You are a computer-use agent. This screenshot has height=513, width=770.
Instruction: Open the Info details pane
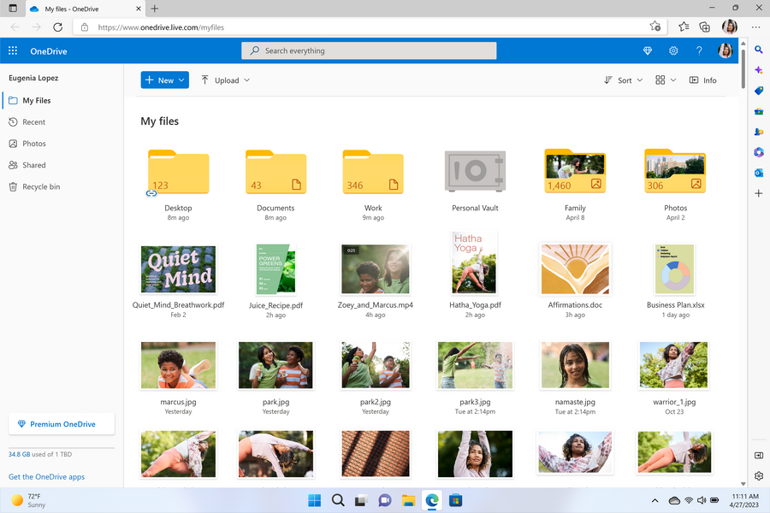point(702,80)
